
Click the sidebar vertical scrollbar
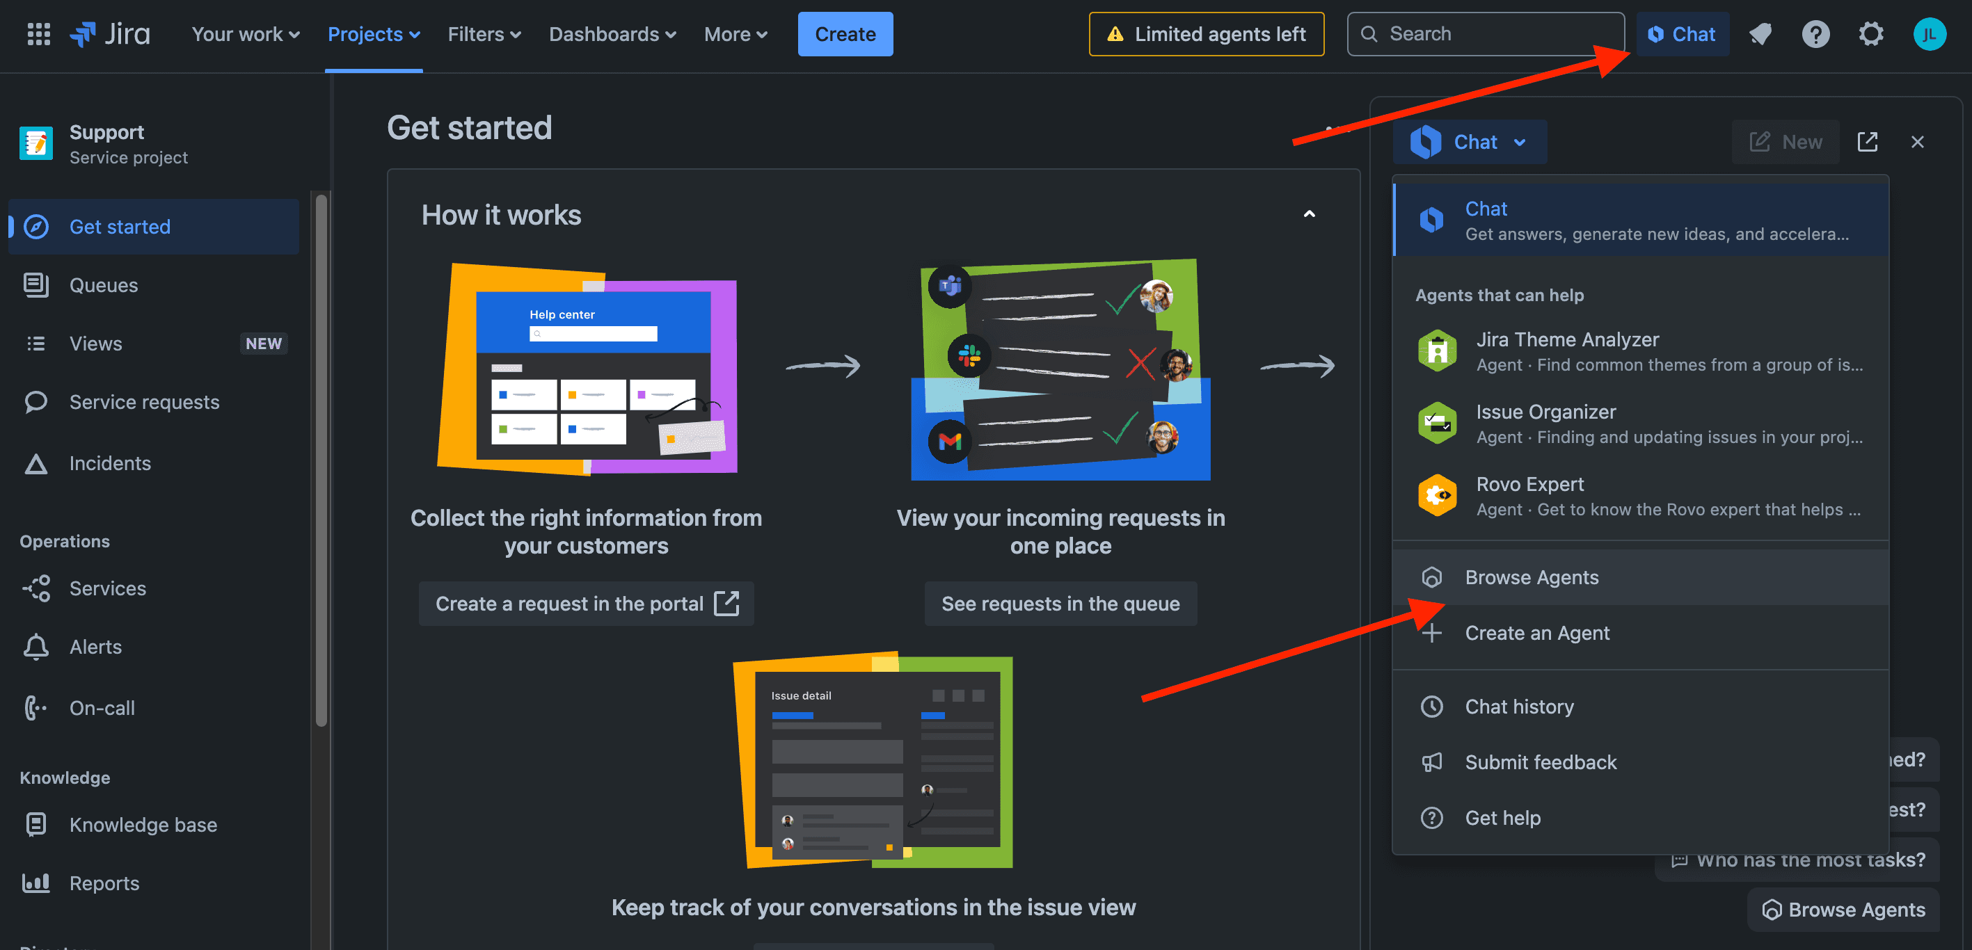tap(321, 459)
